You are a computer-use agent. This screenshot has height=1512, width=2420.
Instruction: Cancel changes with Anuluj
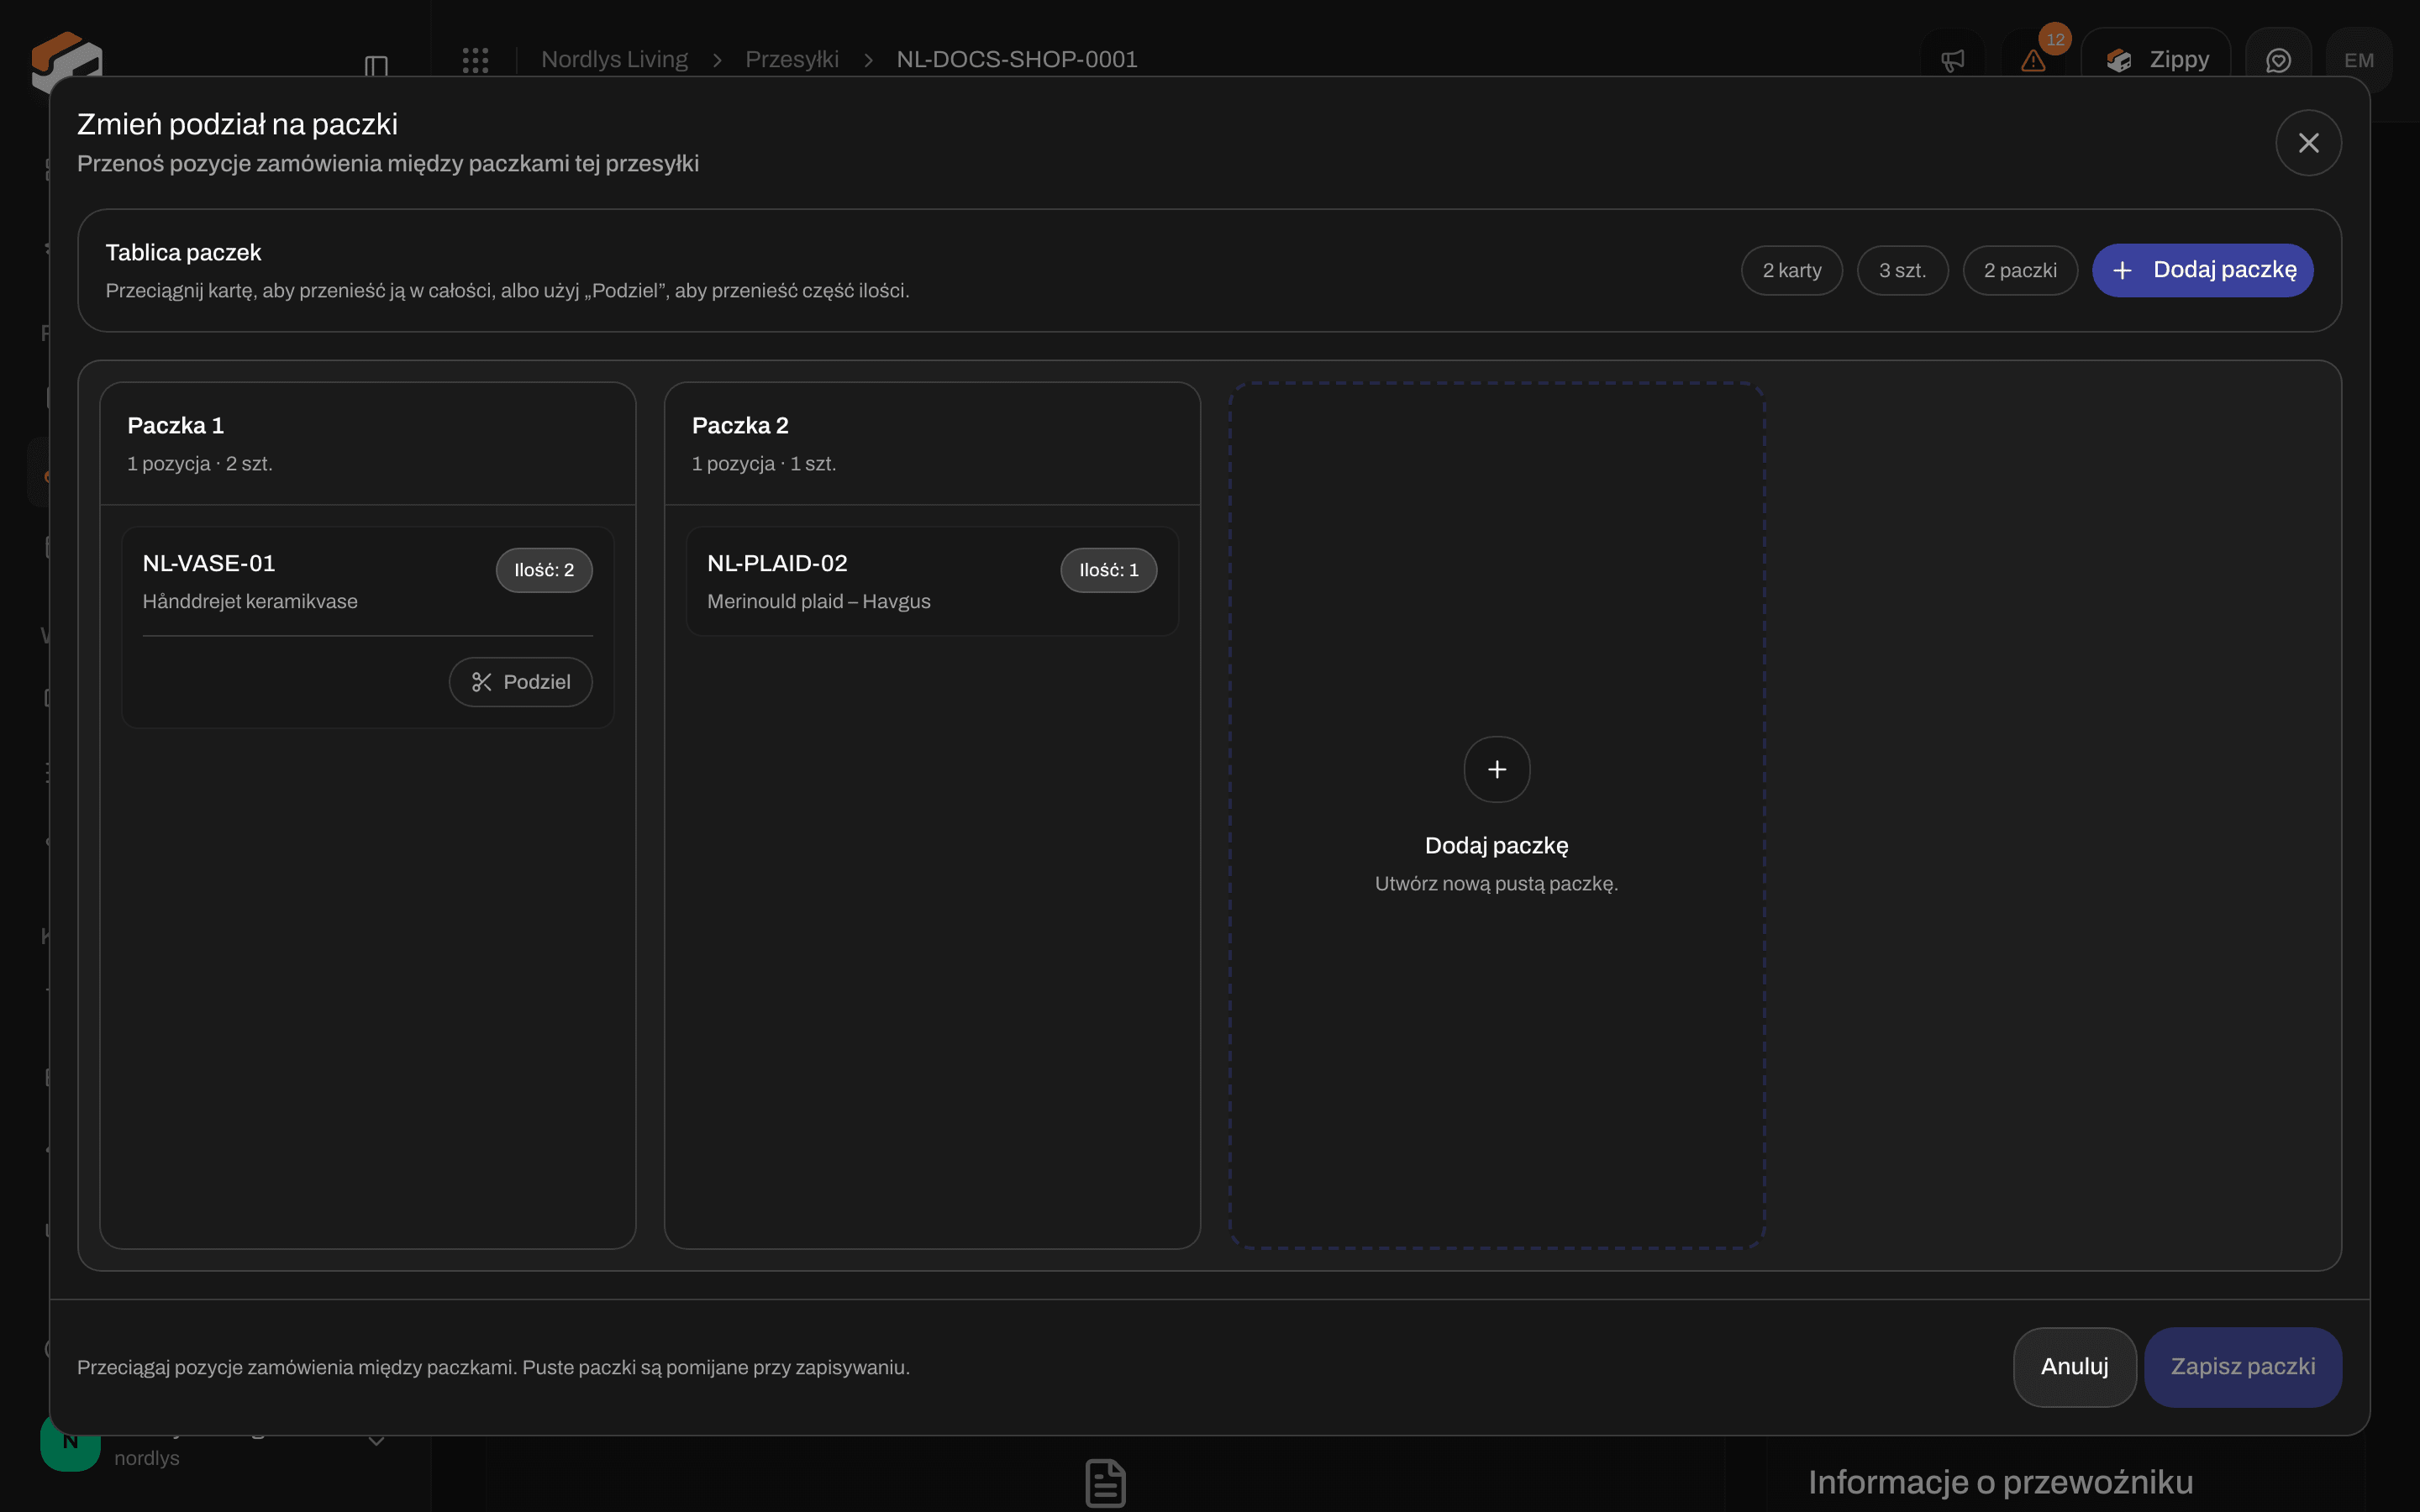coord(2074,1367)
